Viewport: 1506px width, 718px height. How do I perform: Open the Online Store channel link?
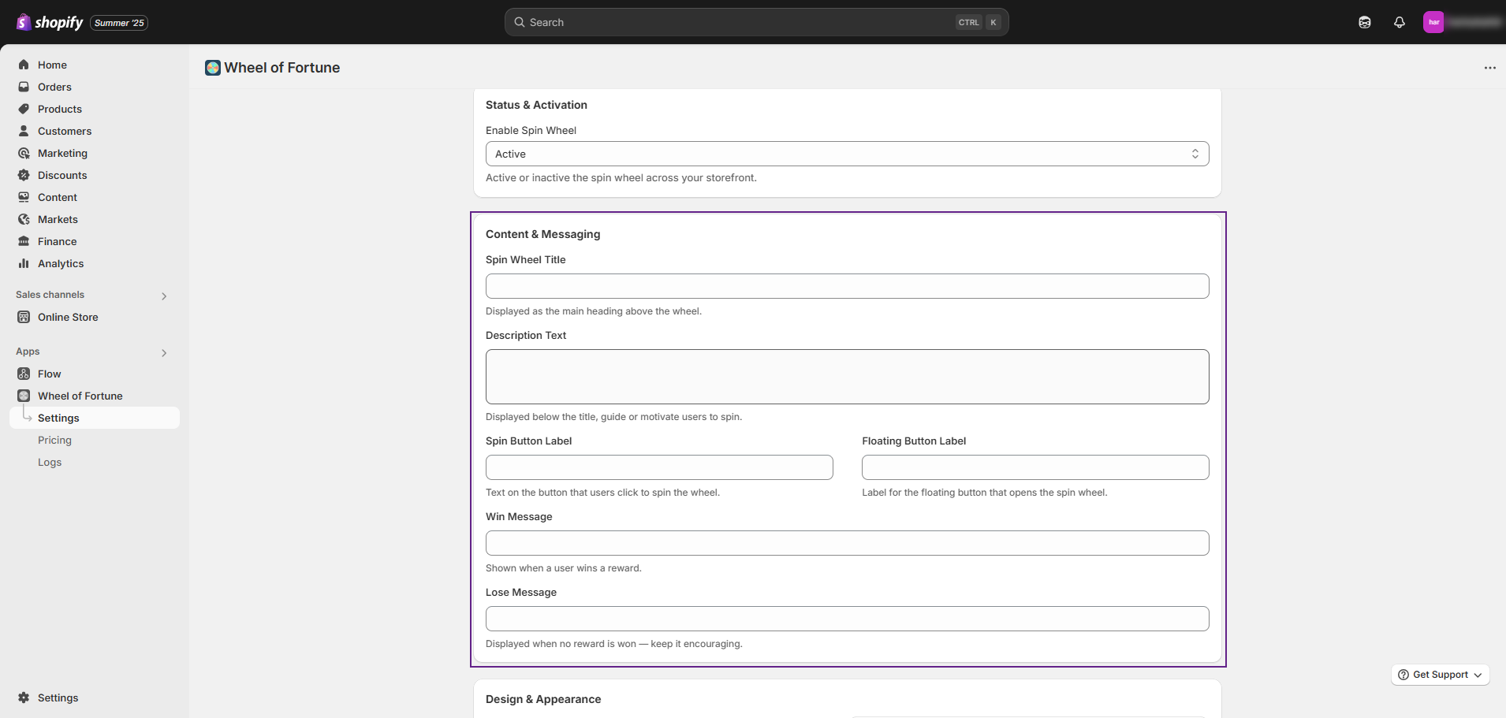[x=68, y=317]
